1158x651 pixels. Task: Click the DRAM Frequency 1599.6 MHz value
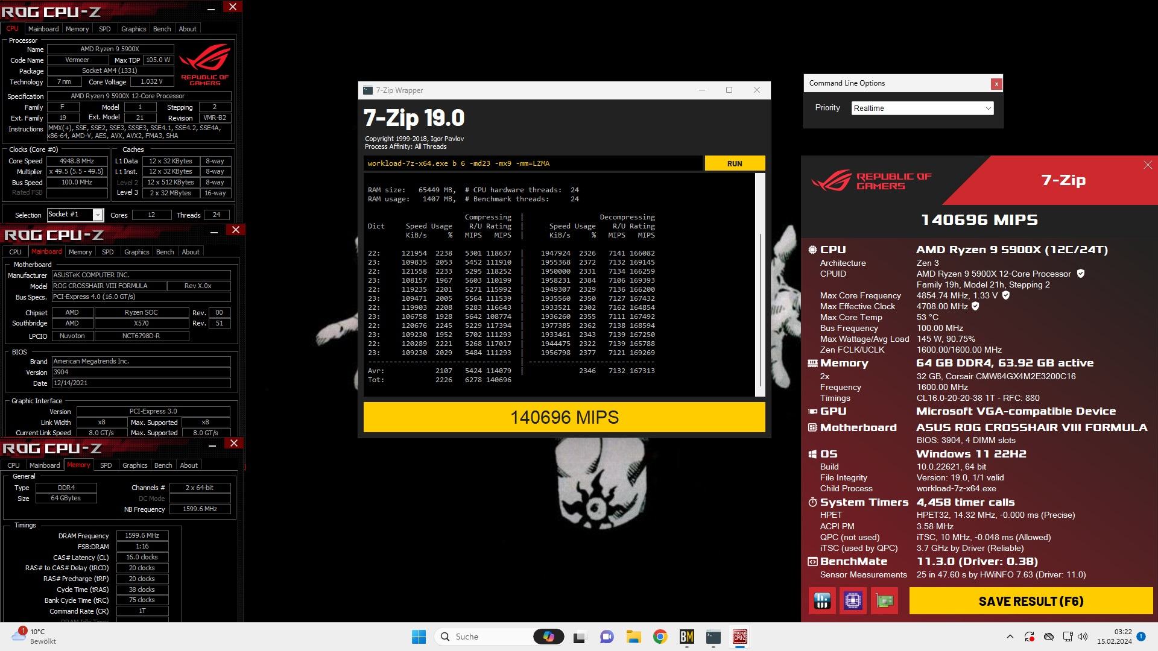pyautogui.click(x=142, y=535)
